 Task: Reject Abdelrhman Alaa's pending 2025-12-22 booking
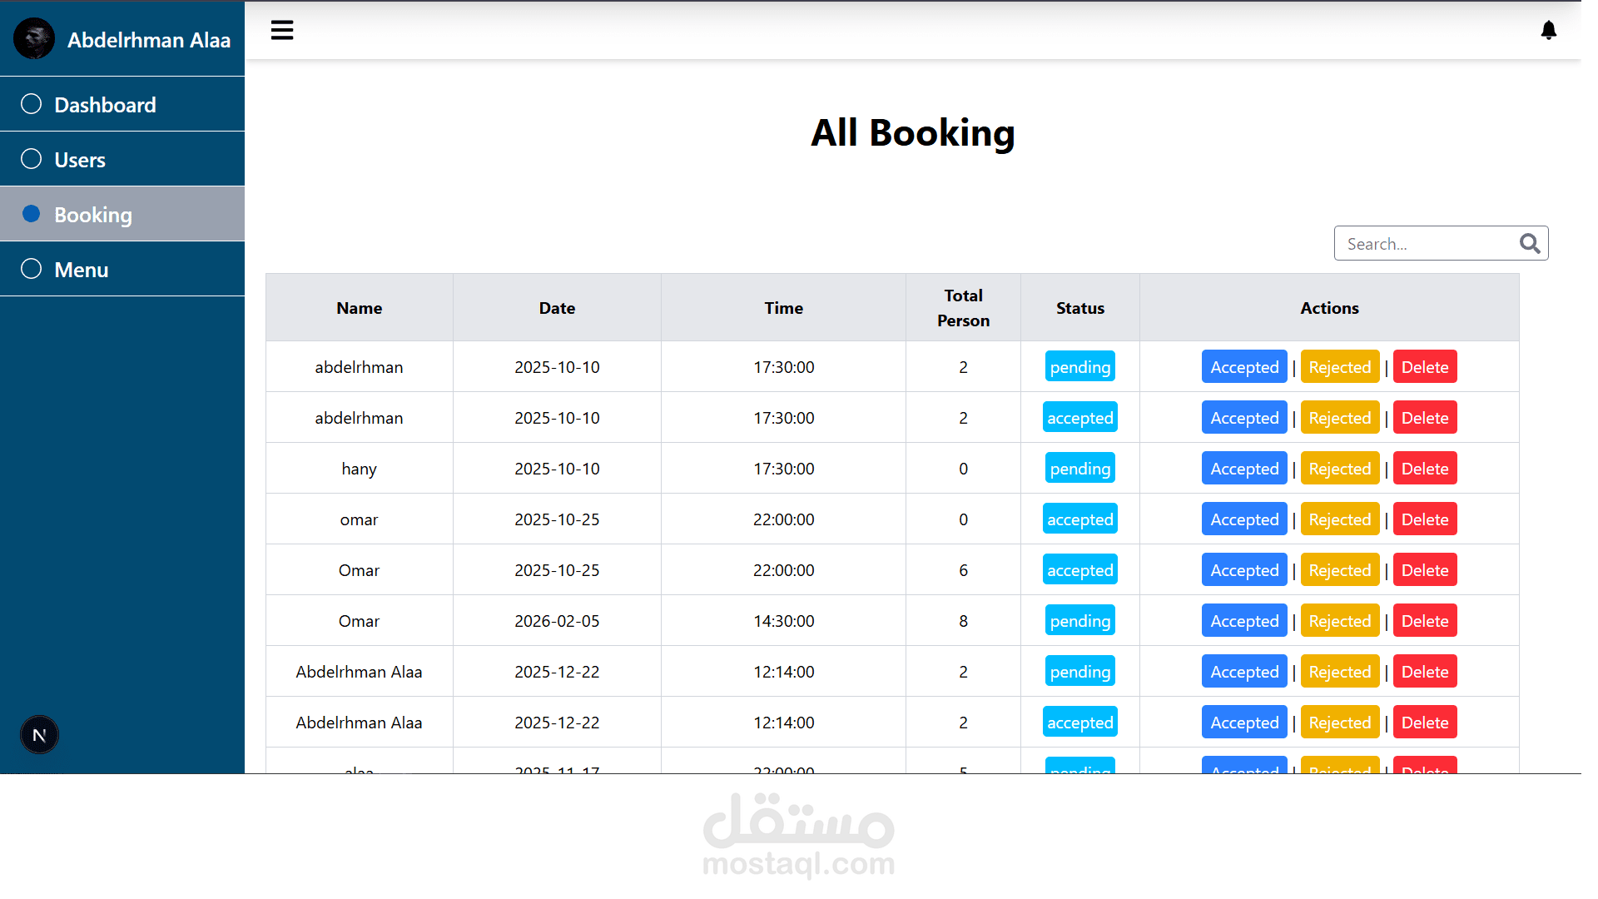point(1339,672)
